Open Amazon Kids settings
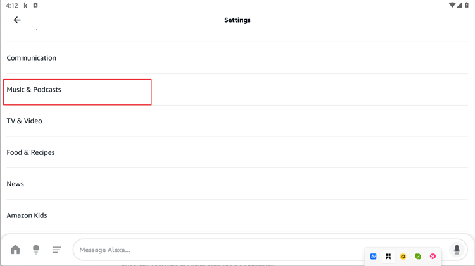This screenshot has width=475, height=266. tap(237, 215)
